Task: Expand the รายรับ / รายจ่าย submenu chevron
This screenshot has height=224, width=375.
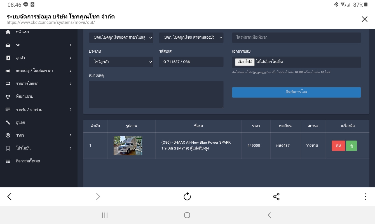Action: 71,109
